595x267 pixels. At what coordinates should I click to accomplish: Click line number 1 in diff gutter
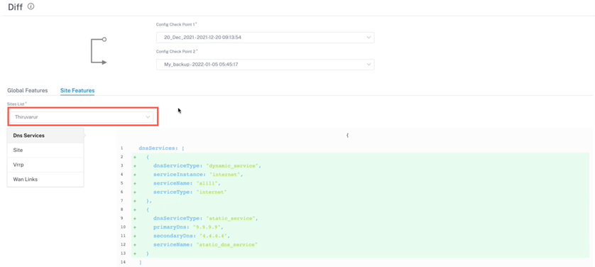point(121,148)
